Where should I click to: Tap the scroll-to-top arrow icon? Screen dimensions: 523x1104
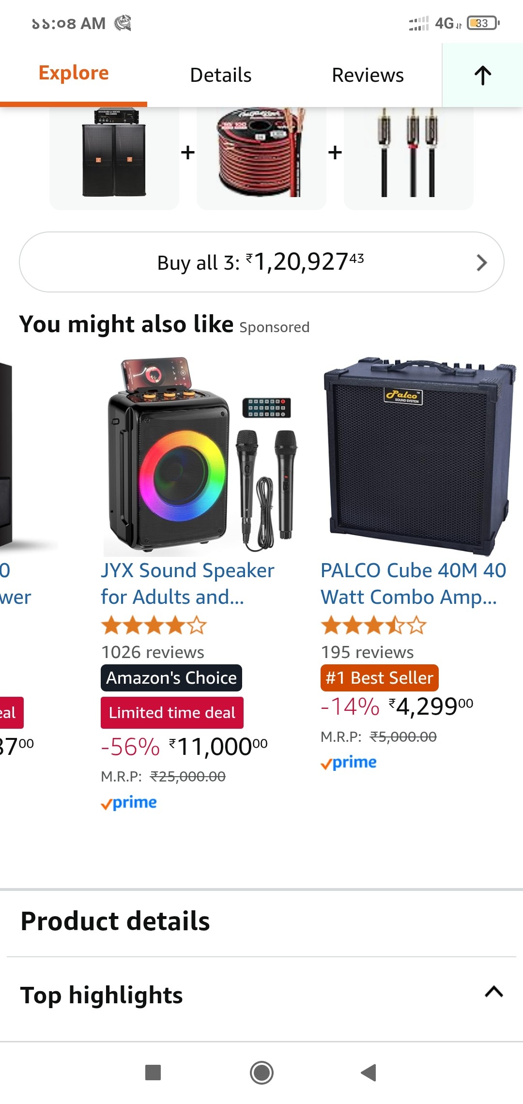(482, 75)
